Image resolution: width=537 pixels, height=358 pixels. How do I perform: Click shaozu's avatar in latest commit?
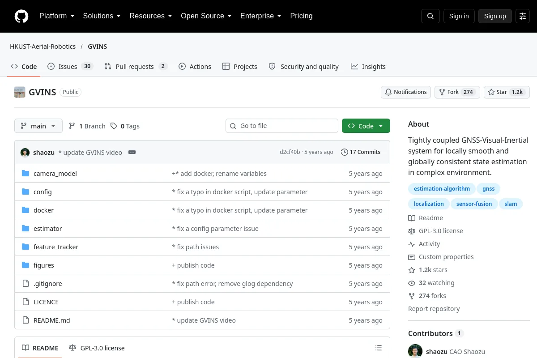[25, 152]
